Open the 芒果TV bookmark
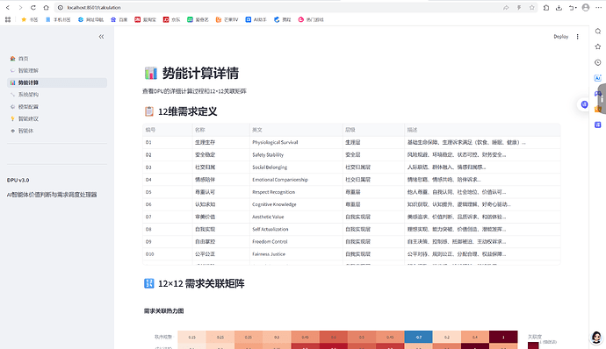 [x=227, y=19]
